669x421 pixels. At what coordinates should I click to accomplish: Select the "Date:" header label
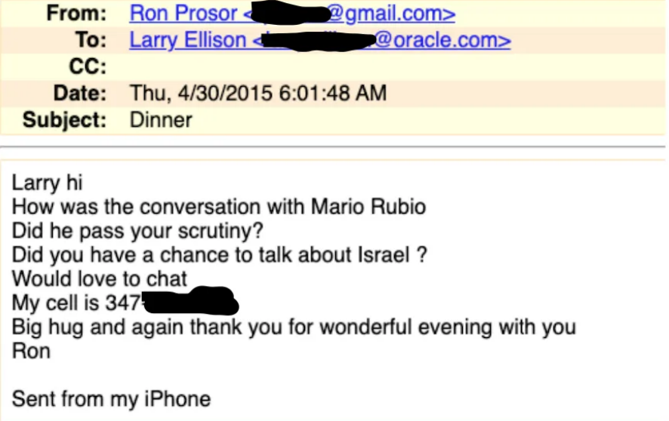79,94
